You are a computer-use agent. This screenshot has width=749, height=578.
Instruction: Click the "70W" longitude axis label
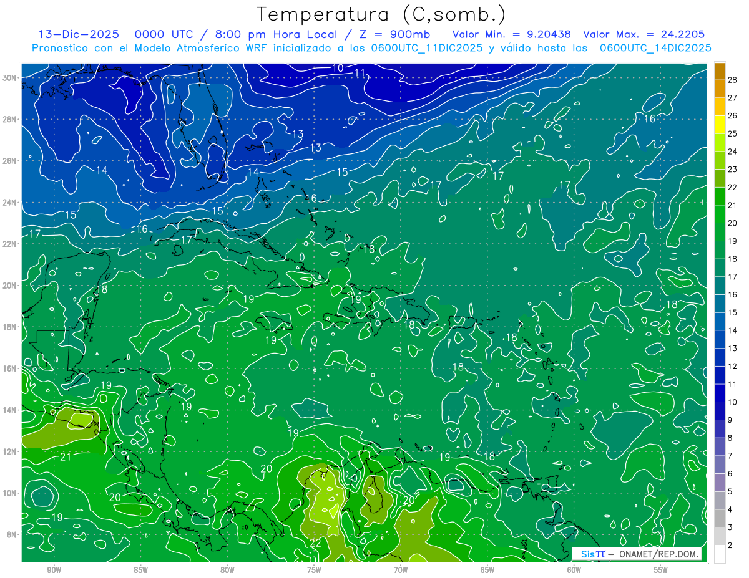[401, 570]
